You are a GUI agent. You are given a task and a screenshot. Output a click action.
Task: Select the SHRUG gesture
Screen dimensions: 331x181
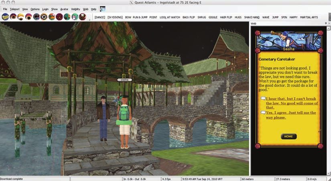[x=201, y=17]
